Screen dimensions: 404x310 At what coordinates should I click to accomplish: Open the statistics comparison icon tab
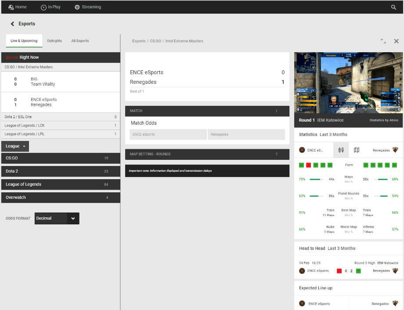point(341,150)
